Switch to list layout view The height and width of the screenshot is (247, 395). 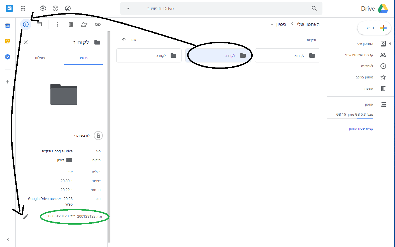39,24
